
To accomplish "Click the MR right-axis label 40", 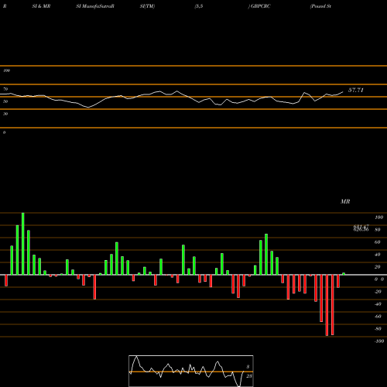I will (x=378, y=255).
